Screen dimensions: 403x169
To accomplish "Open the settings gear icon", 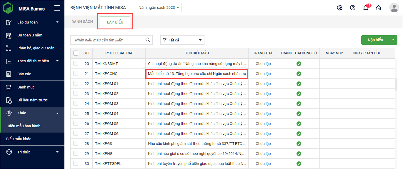I will (x=340, y=8).
